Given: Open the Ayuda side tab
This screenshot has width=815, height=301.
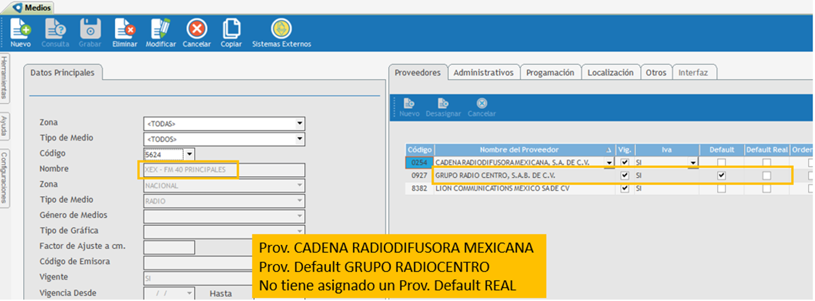Looking at the screenshot, I should (x=4, y=126).
